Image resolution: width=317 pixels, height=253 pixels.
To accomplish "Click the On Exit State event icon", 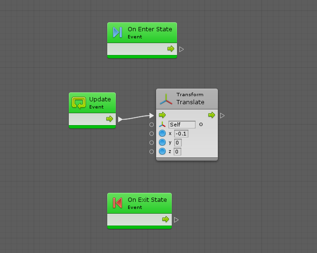I will [x=118, y=203].
